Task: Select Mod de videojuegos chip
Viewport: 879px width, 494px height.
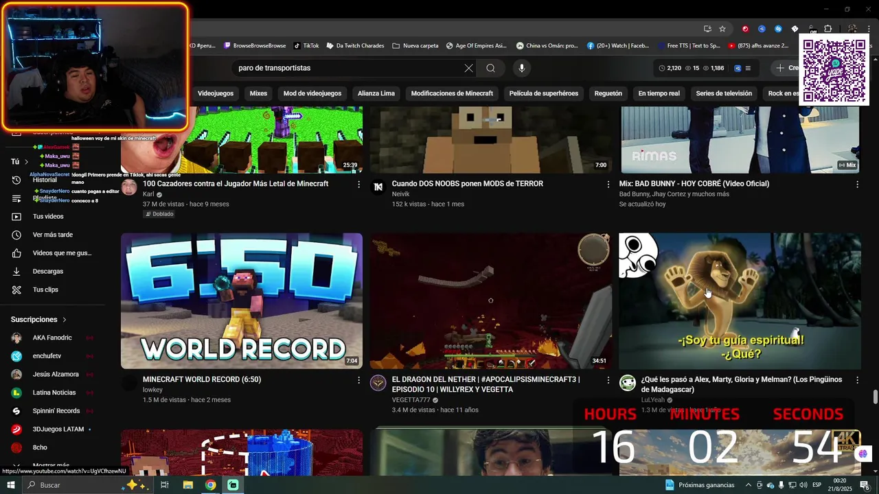Action: coord(312,93)
